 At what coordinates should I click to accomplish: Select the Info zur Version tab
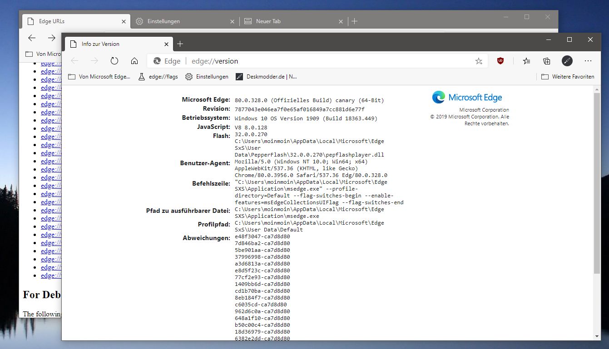point(119,44)
